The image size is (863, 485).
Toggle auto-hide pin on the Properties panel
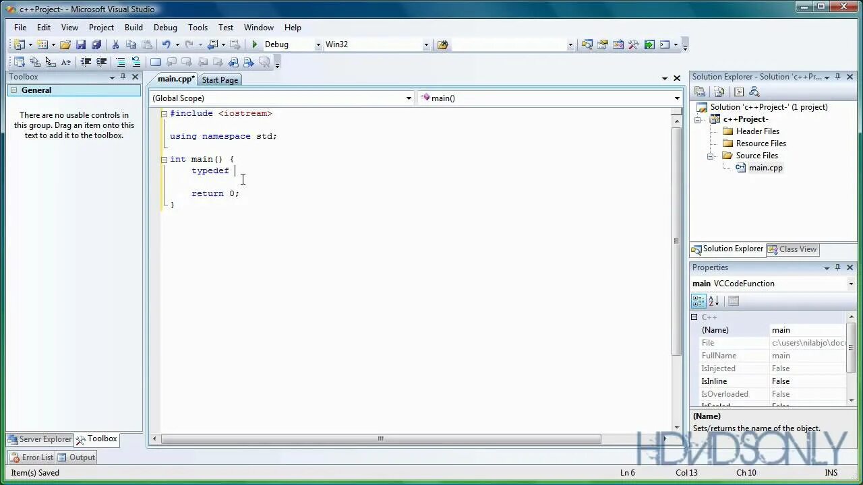(837, 267)
